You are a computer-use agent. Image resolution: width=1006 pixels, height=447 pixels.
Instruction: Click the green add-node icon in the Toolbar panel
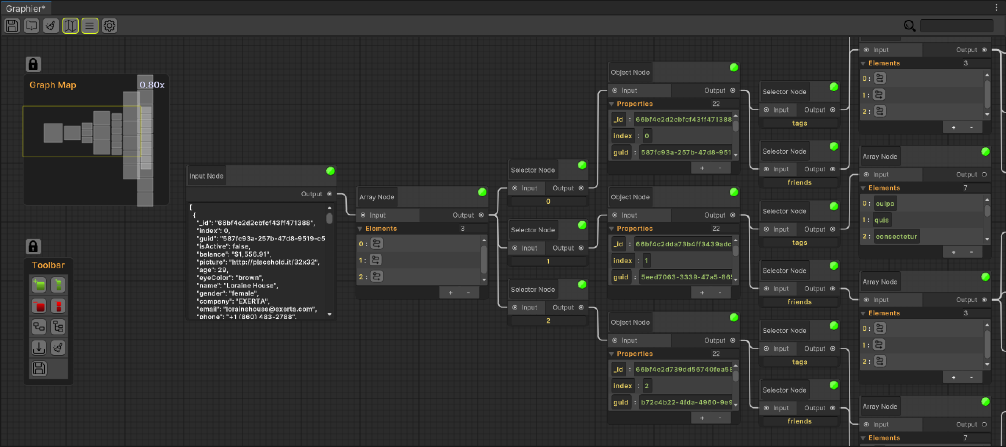(x=39, y=285)
